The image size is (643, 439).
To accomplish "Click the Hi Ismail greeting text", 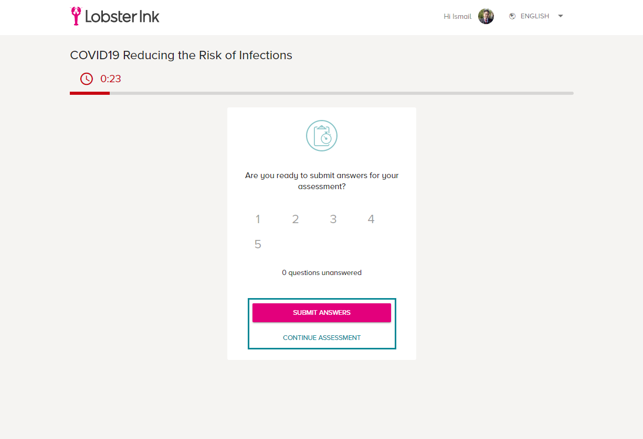I will pyautogui.click(x=458, y=16).
